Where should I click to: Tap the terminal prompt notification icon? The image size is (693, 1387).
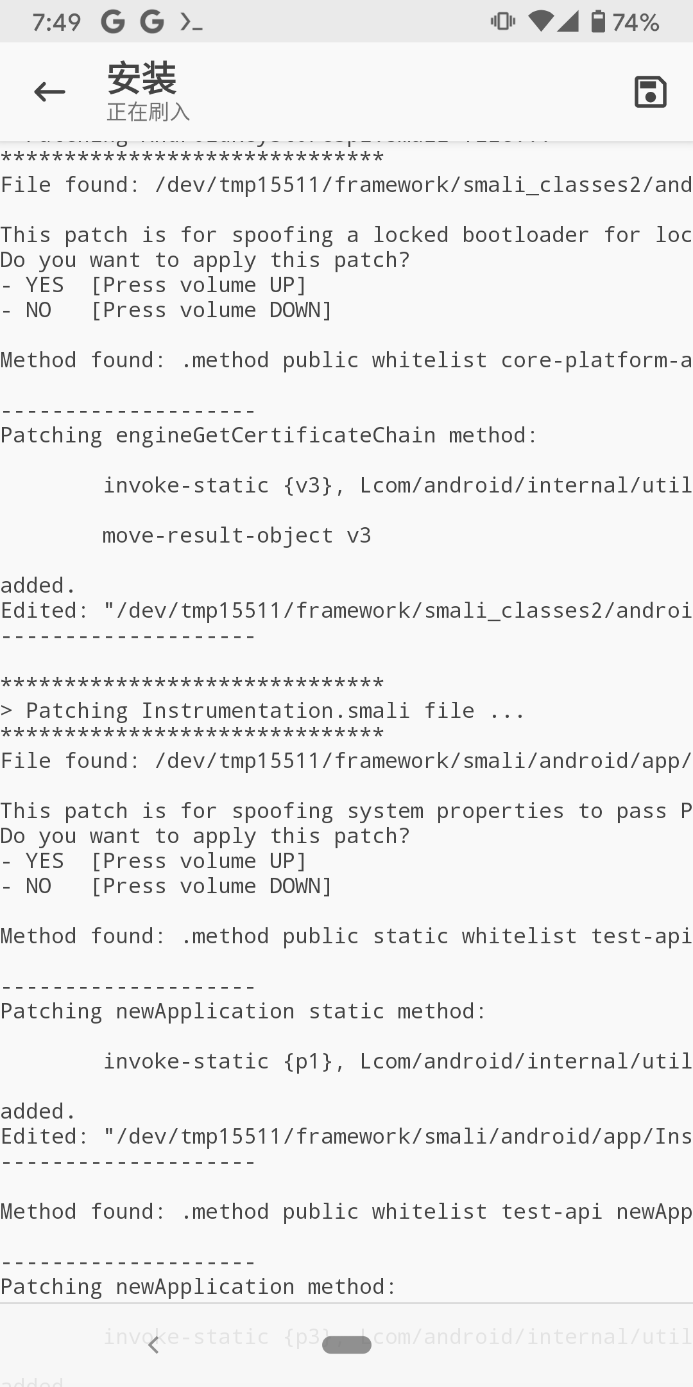click(191, 23)
